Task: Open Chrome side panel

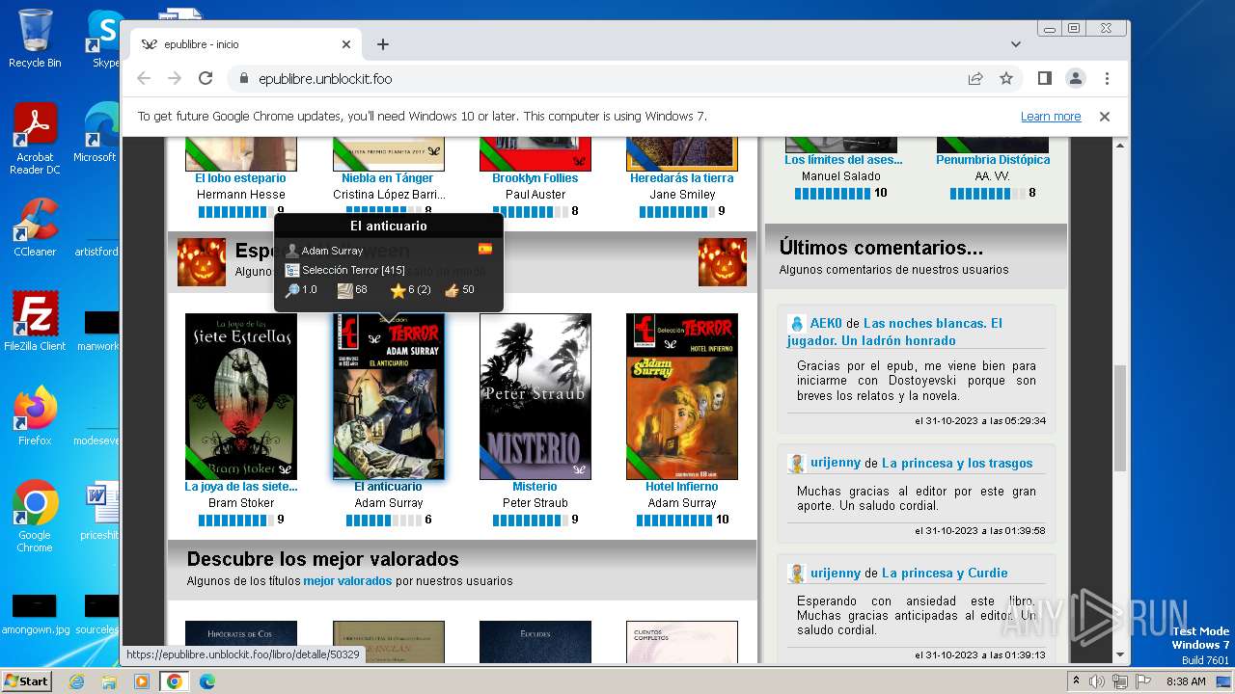Action: pos(1044,78)
